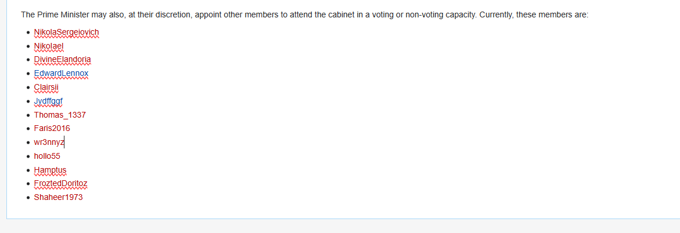Place cursor on the words "Prime Minister"
Viewport: 680px width, 233px height.
pyautogui.click(x=63, y=14)
